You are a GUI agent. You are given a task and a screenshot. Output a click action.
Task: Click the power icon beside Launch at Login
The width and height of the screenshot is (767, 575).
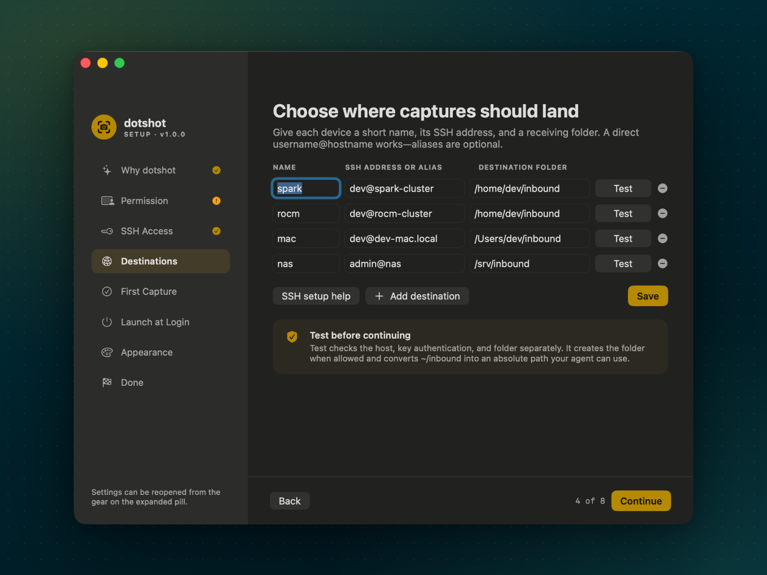107,322
